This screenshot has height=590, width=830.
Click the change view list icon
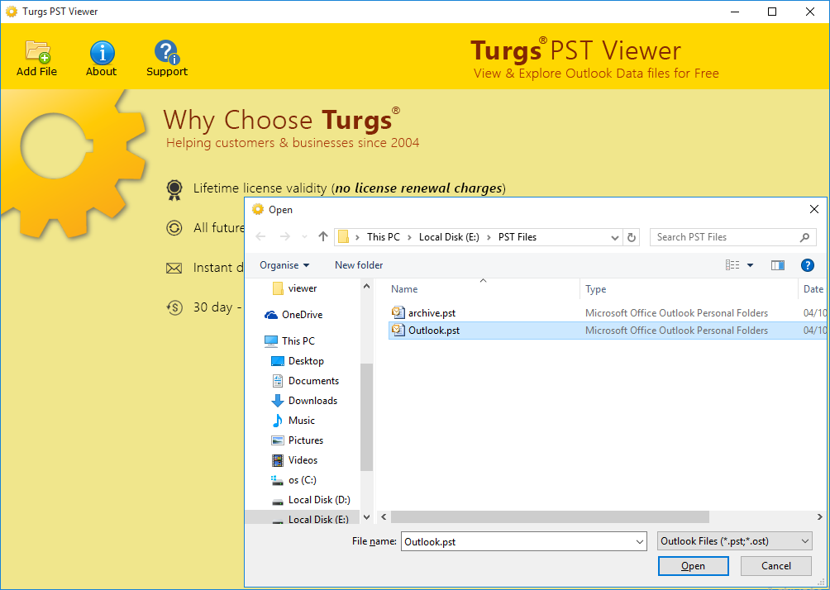(732, 265)
